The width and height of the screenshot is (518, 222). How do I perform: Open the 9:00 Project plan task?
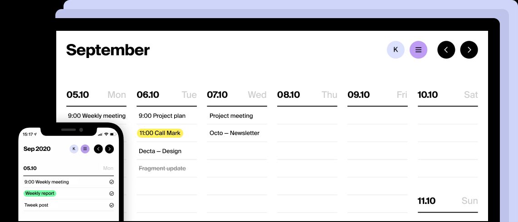(162, 116)
